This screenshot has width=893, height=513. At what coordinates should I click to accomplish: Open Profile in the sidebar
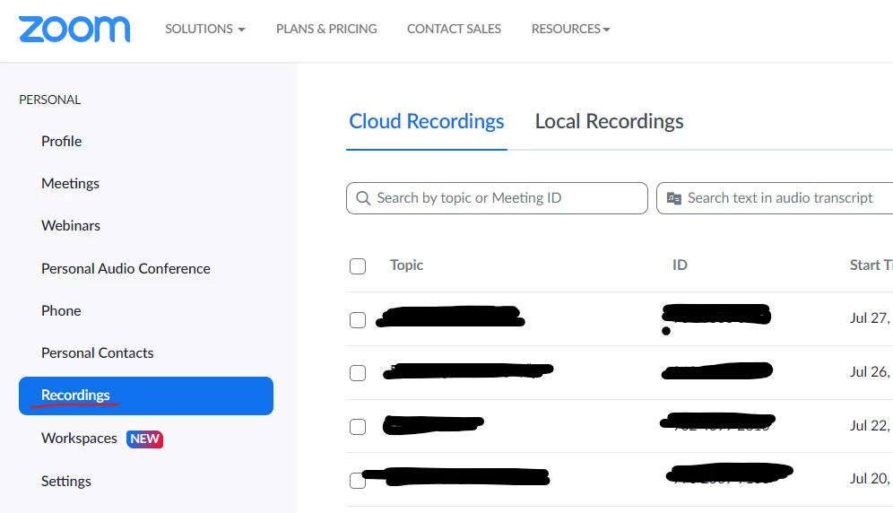coord(62,142)
